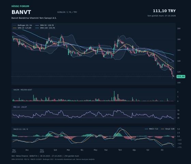Click the 160 price axis label
The width and height of the screenshot is (191, 164).
[x=179, y=50]
